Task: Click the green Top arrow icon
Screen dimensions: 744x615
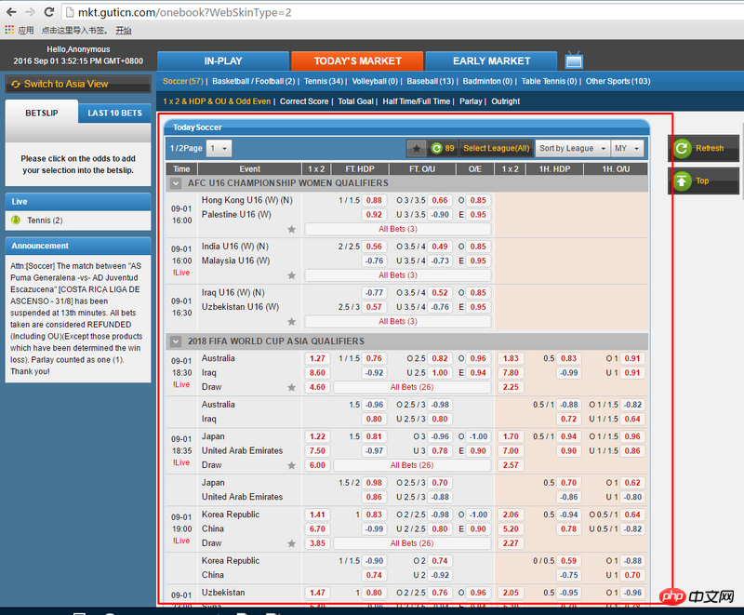Action: [x=682, y=180]
